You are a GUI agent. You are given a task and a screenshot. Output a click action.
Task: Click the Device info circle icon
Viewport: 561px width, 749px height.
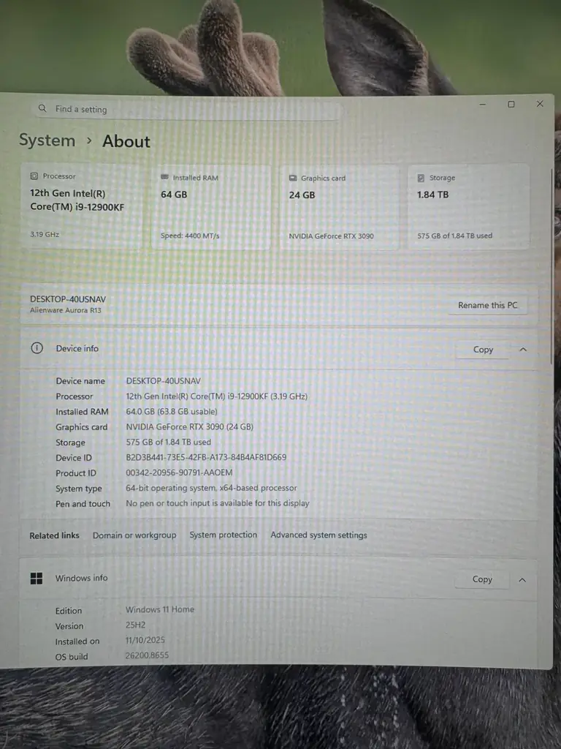(37, 348)
